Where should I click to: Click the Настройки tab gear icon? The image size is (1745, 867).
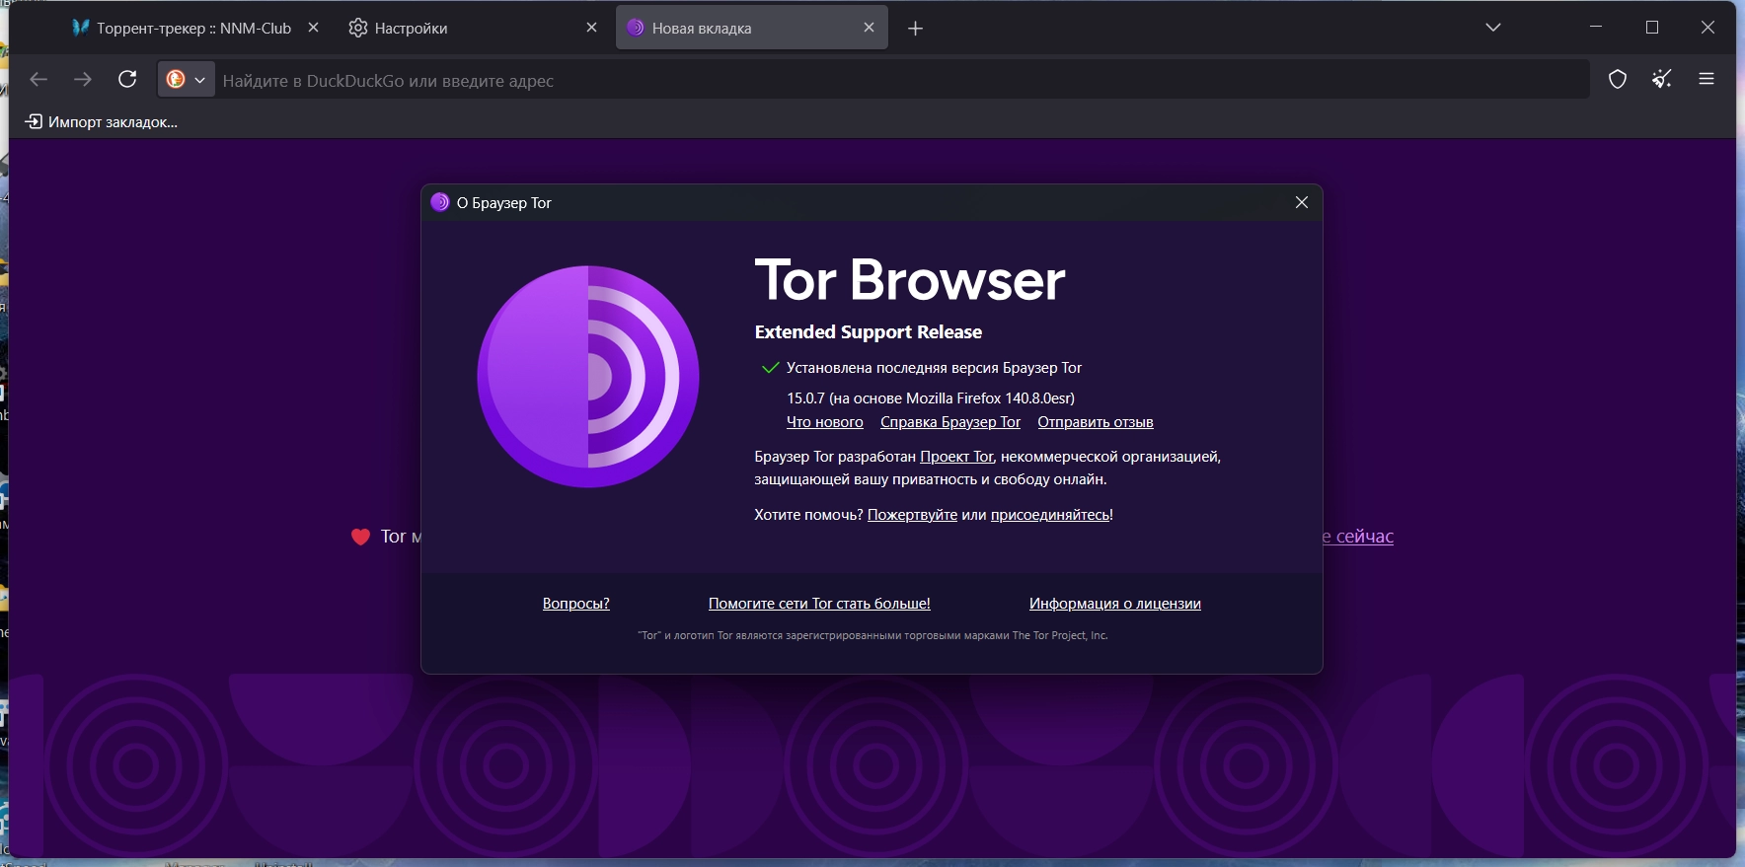[x=358, y=28]
